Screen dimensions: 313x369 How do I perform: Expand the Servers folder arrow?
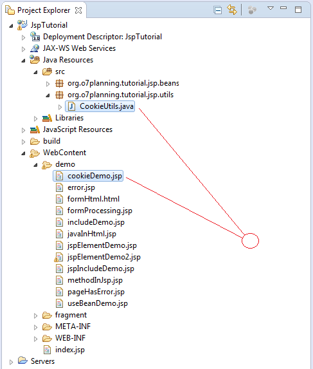pyautogui.click(x=11, y=362)
